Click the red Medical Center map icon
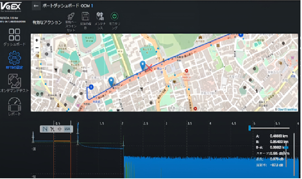Viewport: 302px width, 179px height. tap(187, 71)
